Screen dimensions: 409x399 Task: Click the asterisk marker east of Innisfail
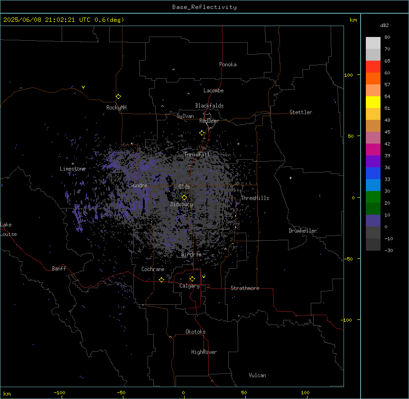pos(238,144)
